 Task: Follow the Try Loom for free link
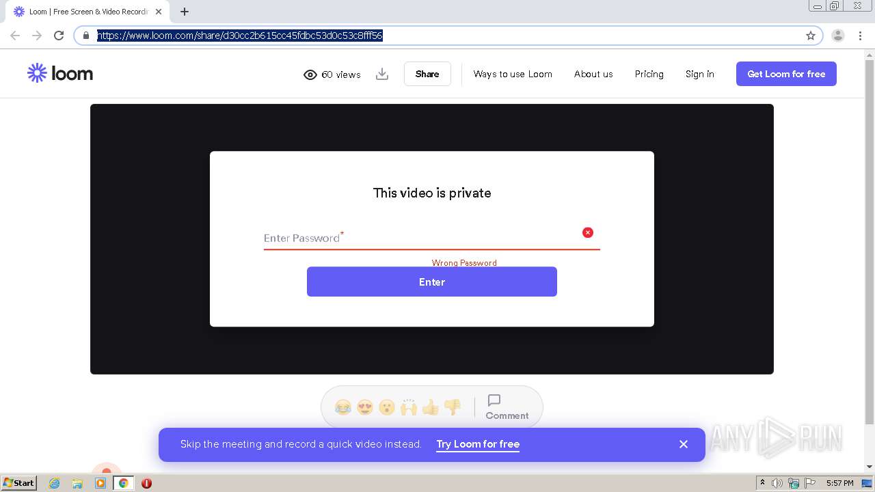pos(478,444)
